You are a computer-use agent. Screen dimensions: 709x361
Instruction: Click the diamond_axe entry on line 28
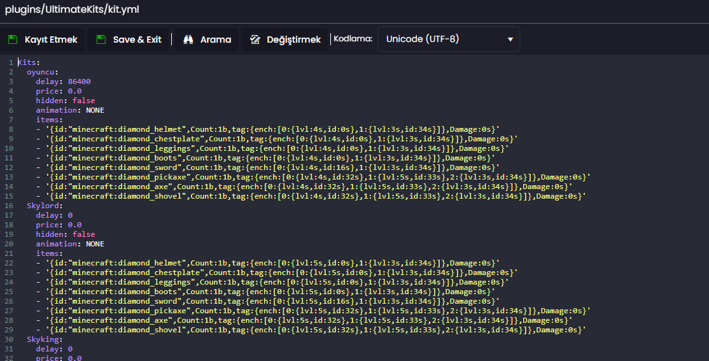[304, 320]
